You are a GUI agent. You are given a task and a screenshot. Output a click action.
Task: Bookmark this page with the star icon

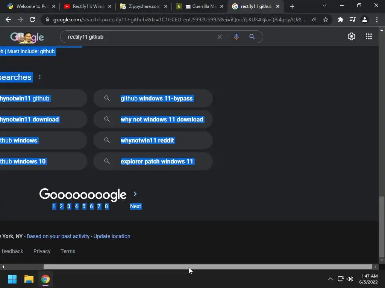point(326,19)
